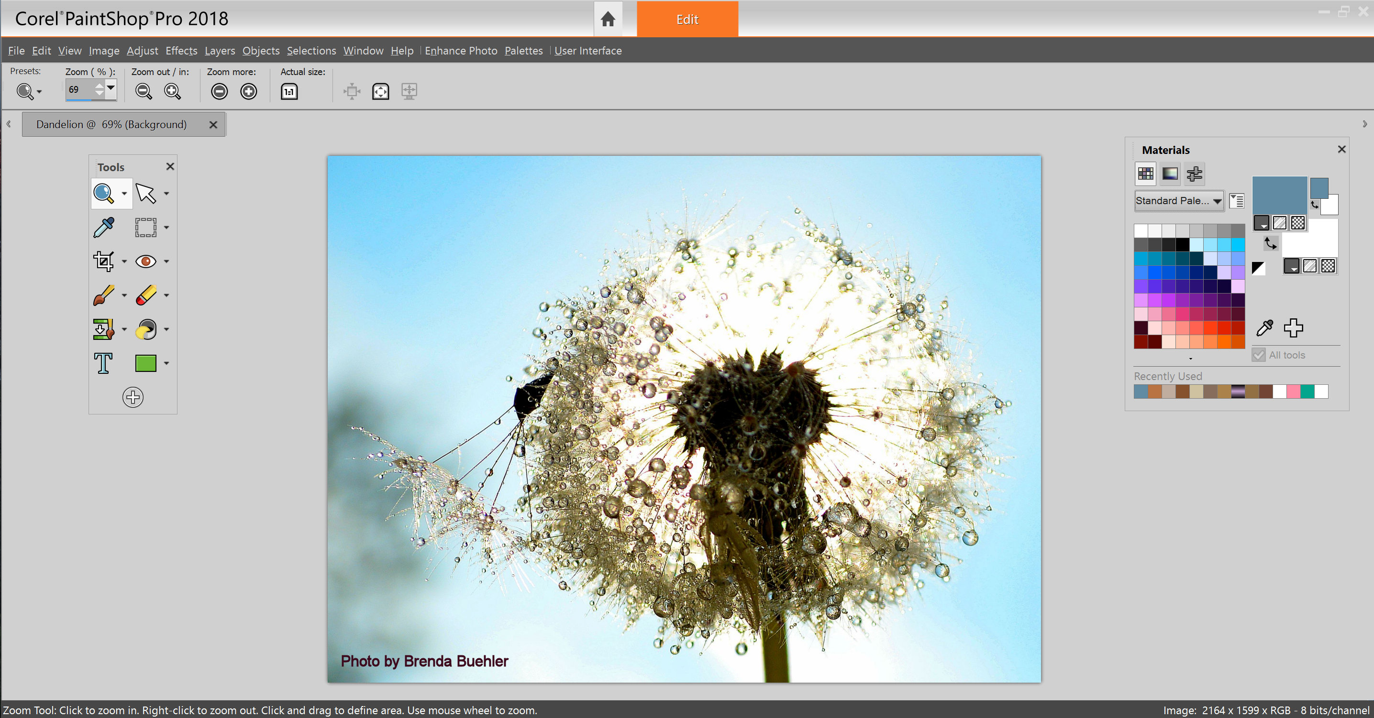Select the Crop tool
This screenshot has height=718, width=1374.
coord(103,261)
